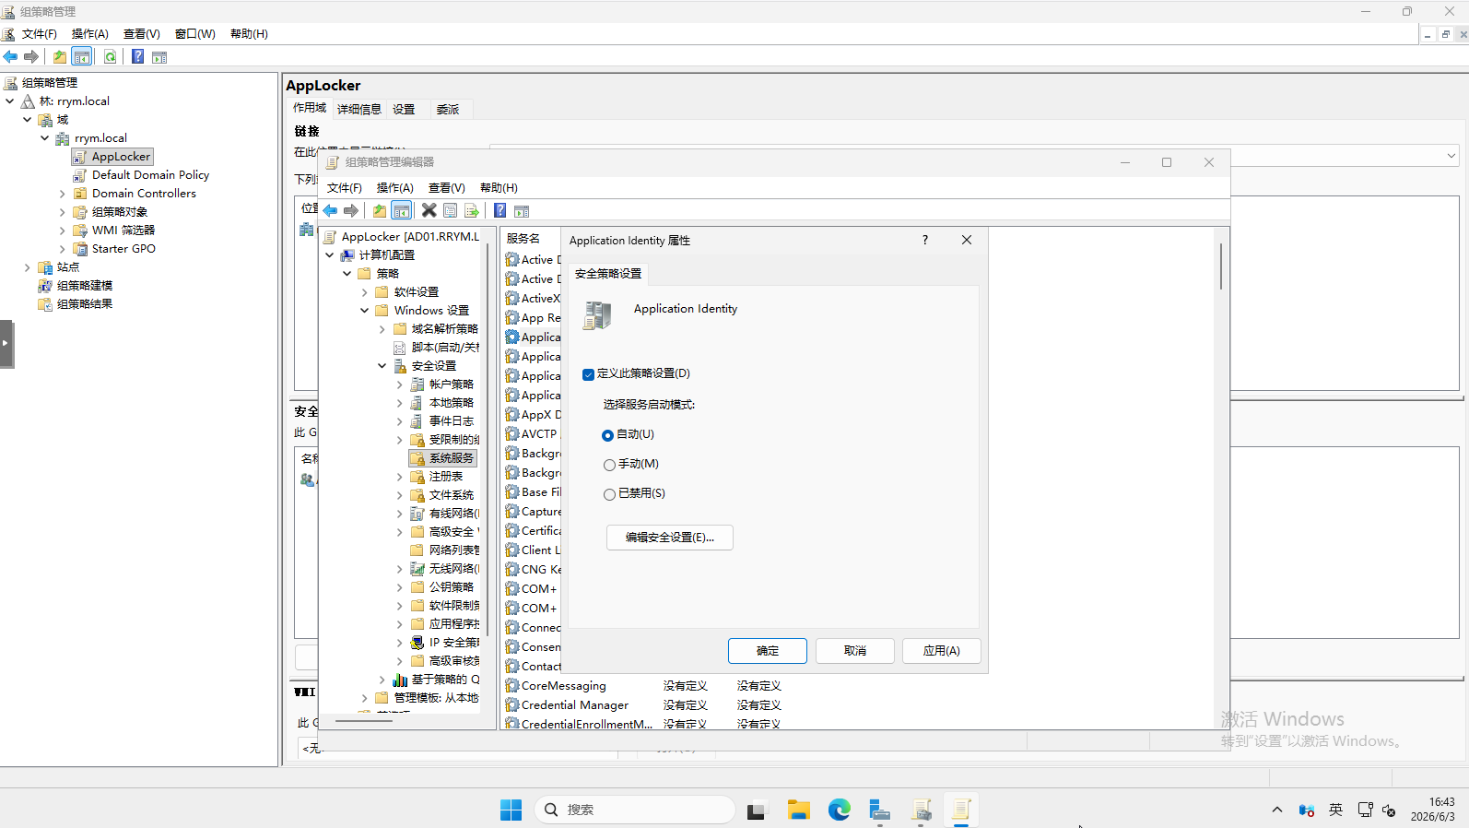Screen dimensions: 1469x828
Task: Click Delete X icon in editor toolbar
Action: [x=429, y=211]
